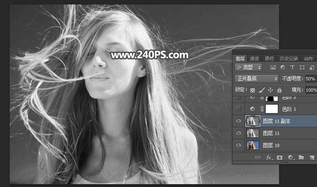Add a layer mask
Viewport: 317px width, 187px height.
coord(279,157)
